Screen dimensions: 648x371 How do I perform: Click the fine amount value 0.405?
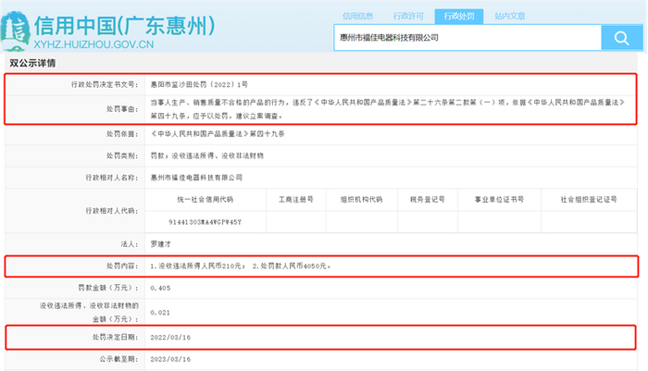point(160,289)
